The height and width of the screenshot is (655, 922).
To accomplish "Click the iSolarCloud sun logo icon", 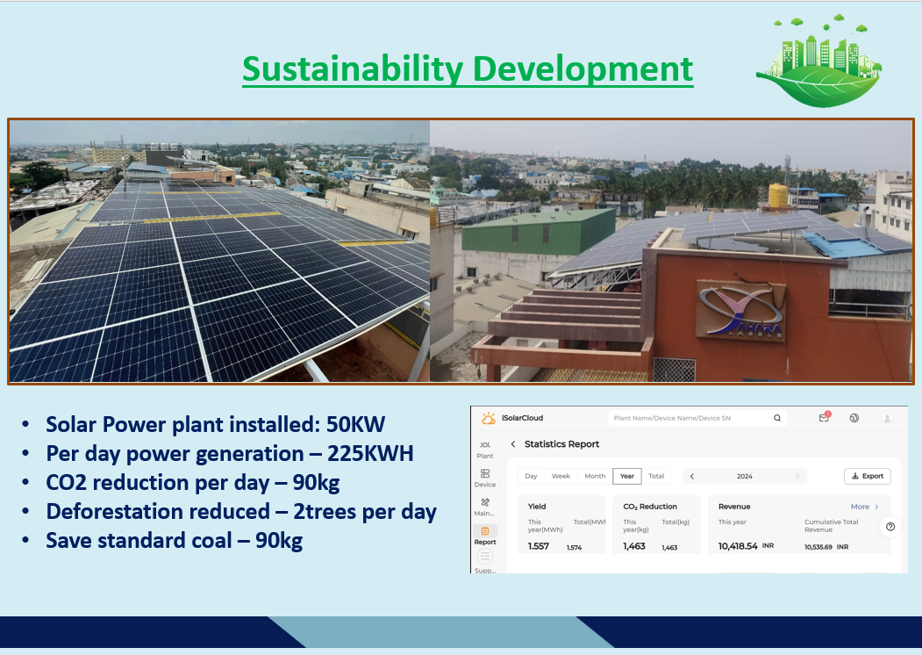I will click(488, 418).
